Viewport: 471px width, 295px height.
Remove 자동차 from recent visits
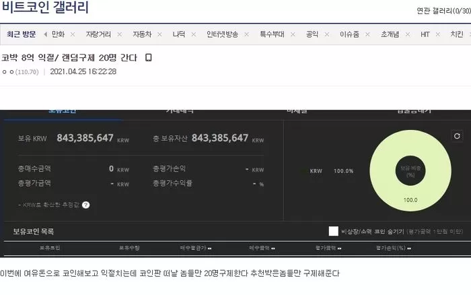159,34
